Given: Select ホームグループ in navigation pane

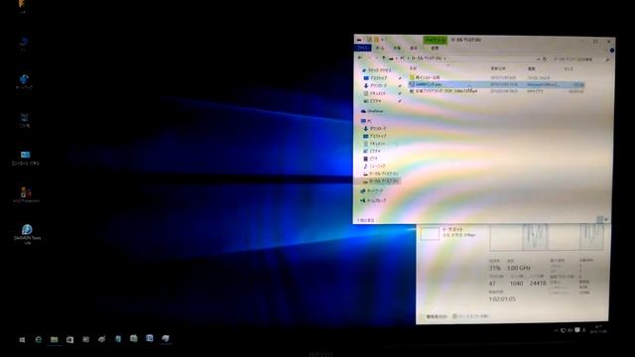Looking at the screenshot, I should [x=373, y=200].
